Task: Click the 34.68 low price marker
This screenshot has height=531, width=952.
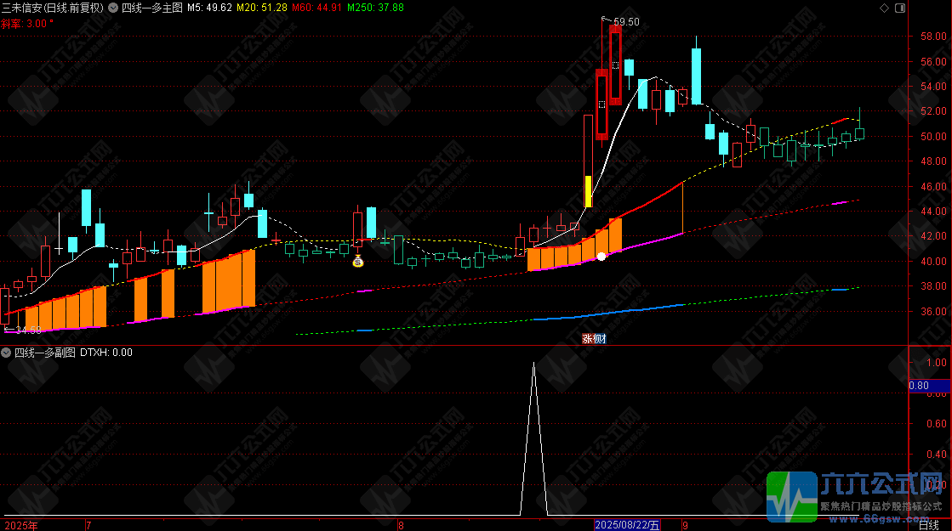Action: click(x=28, y=330)
